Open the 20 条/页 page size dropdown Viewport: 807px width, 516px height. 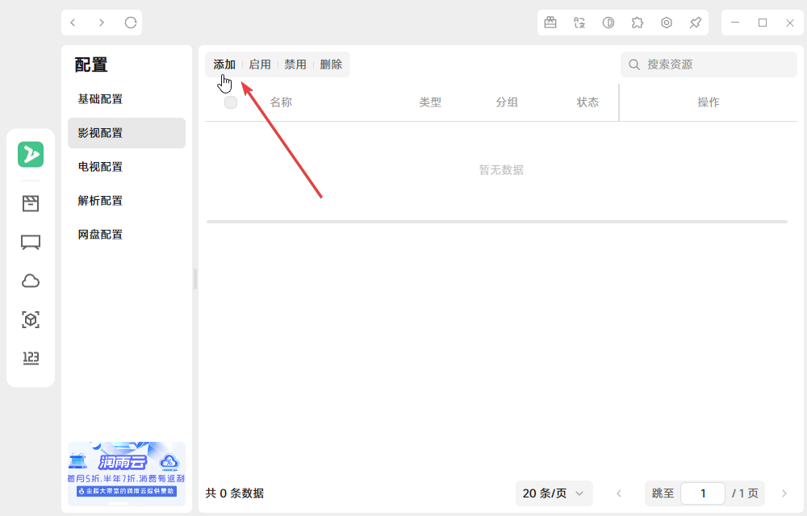[554, 493]
